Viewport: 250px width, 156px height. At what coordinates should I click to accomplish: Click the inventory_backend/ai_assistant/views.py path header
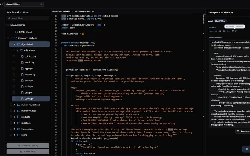pyautogui.click(x=73, y=12)
